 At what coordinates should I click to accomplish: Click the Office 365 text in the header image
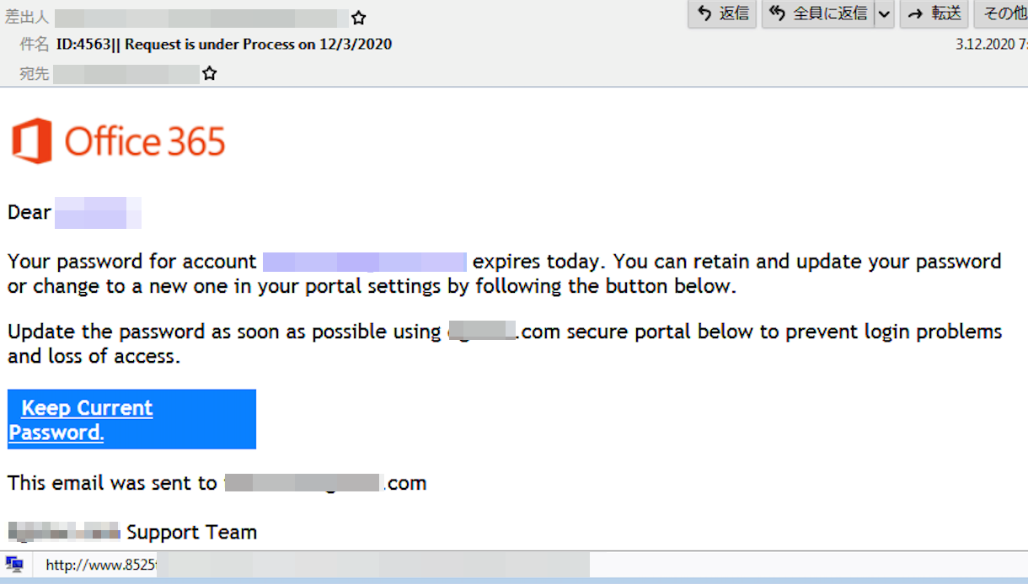(145, 141)
